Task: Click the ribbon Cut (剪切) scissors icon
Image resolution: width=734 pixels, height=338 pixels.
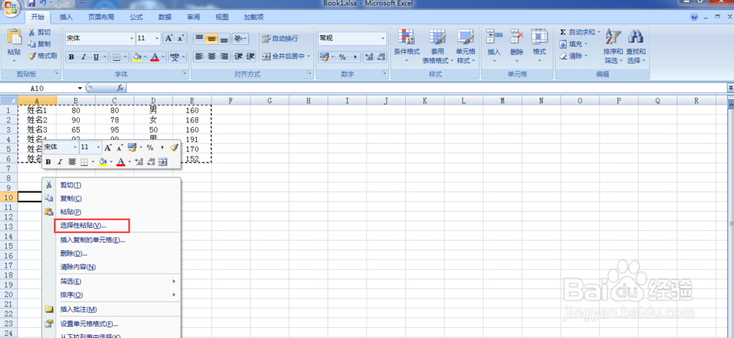Action: click(x=32, y=32)
